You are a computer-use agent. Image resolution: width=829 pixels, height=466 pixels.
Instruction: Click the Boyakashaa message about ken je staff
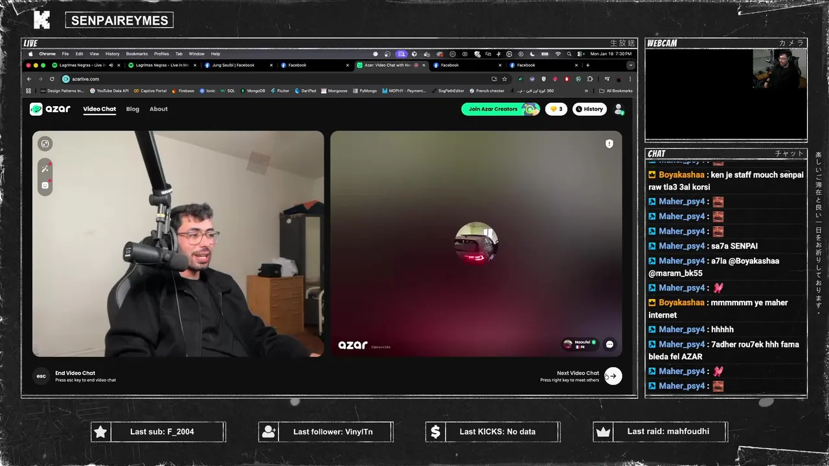click(x=726, y=181)
